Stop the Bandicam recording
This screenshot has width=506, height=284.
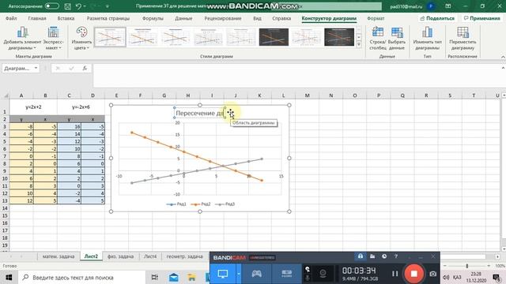[x=413, y=274]
